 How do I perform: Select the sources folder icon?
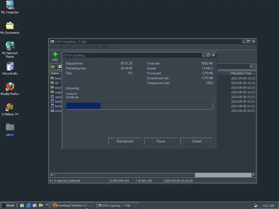pos(52,87)
